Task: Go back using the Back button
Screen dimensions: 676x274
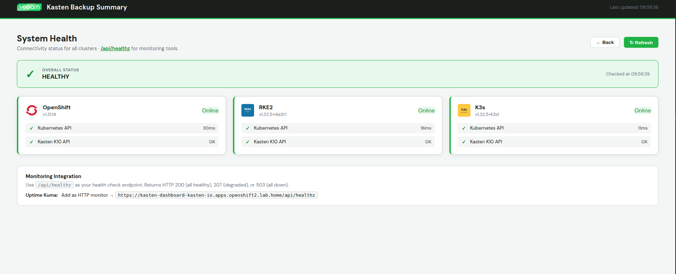Action: (x=605, y=43)
